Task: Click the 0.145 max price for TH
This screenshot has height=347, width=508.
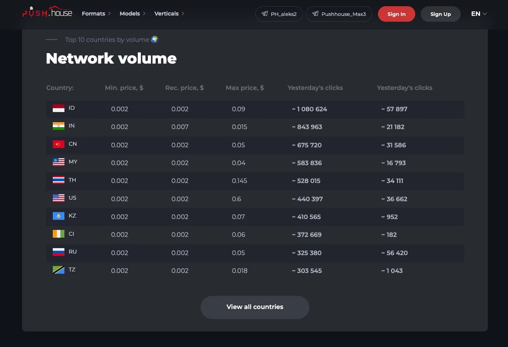Action: pyautogui.click(x=239, y=181)
